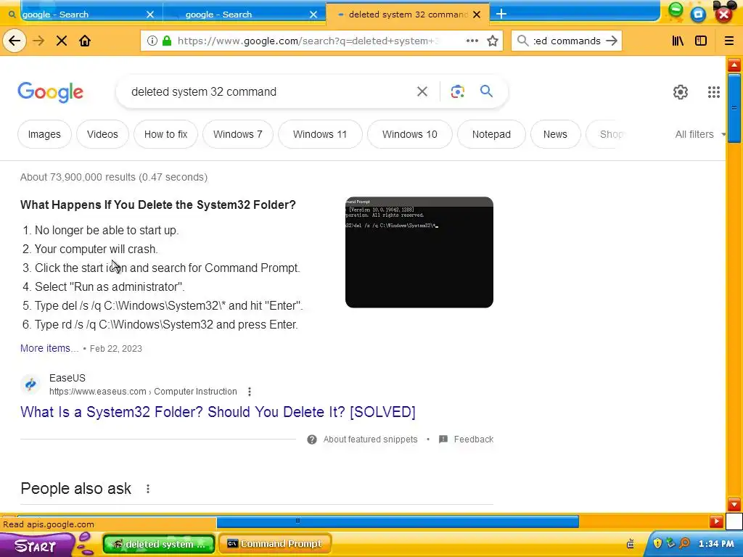743x557 pixels.
Task: Close the second google - Search tab
Action: (x=313, y=15)
